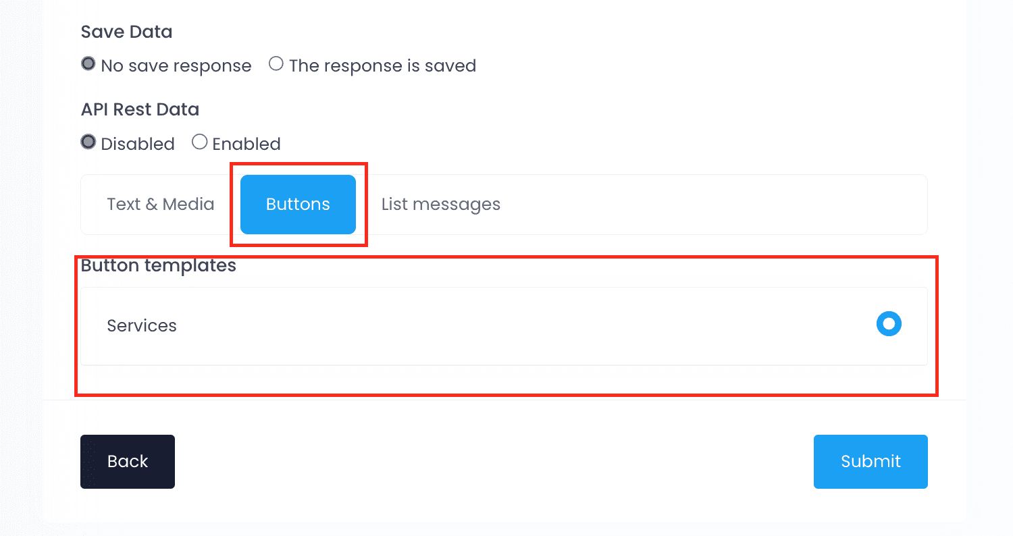Choose The response is saved radio button

click(276, 64)
